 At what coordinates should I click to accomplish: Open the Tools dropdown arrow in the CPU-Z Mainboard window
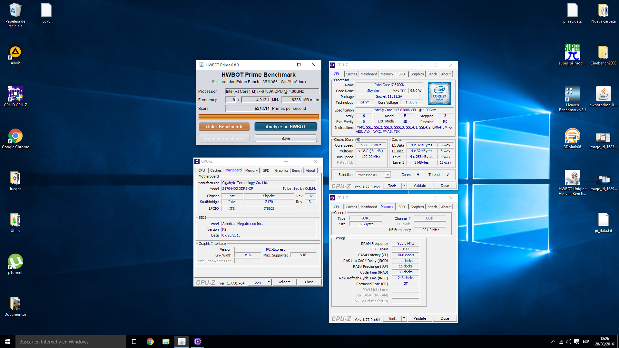coord(269,282)
